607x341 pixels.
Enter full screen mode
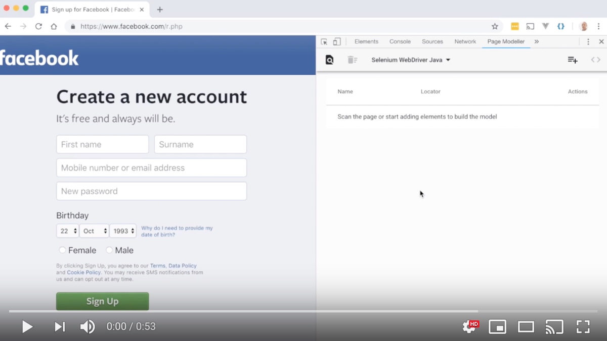click(583, 327)
